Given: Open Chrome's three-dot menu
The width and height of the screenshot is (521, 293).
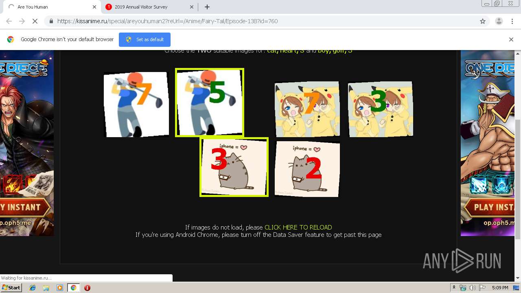Looking at the screenshot, I should (x=512, y=21).
